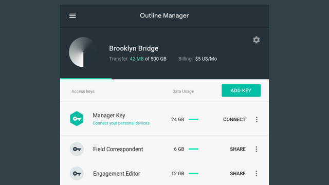Click the 12 GB usage value
The image size is (329, 185).
[x=177, y=174]
